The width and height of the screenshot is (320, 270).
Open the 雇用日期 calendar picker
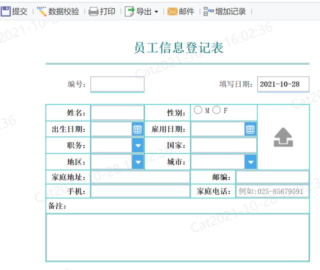point(250,129)
